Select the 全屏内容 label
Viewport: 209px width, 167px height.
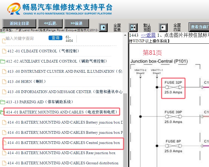tap(177, 27)
